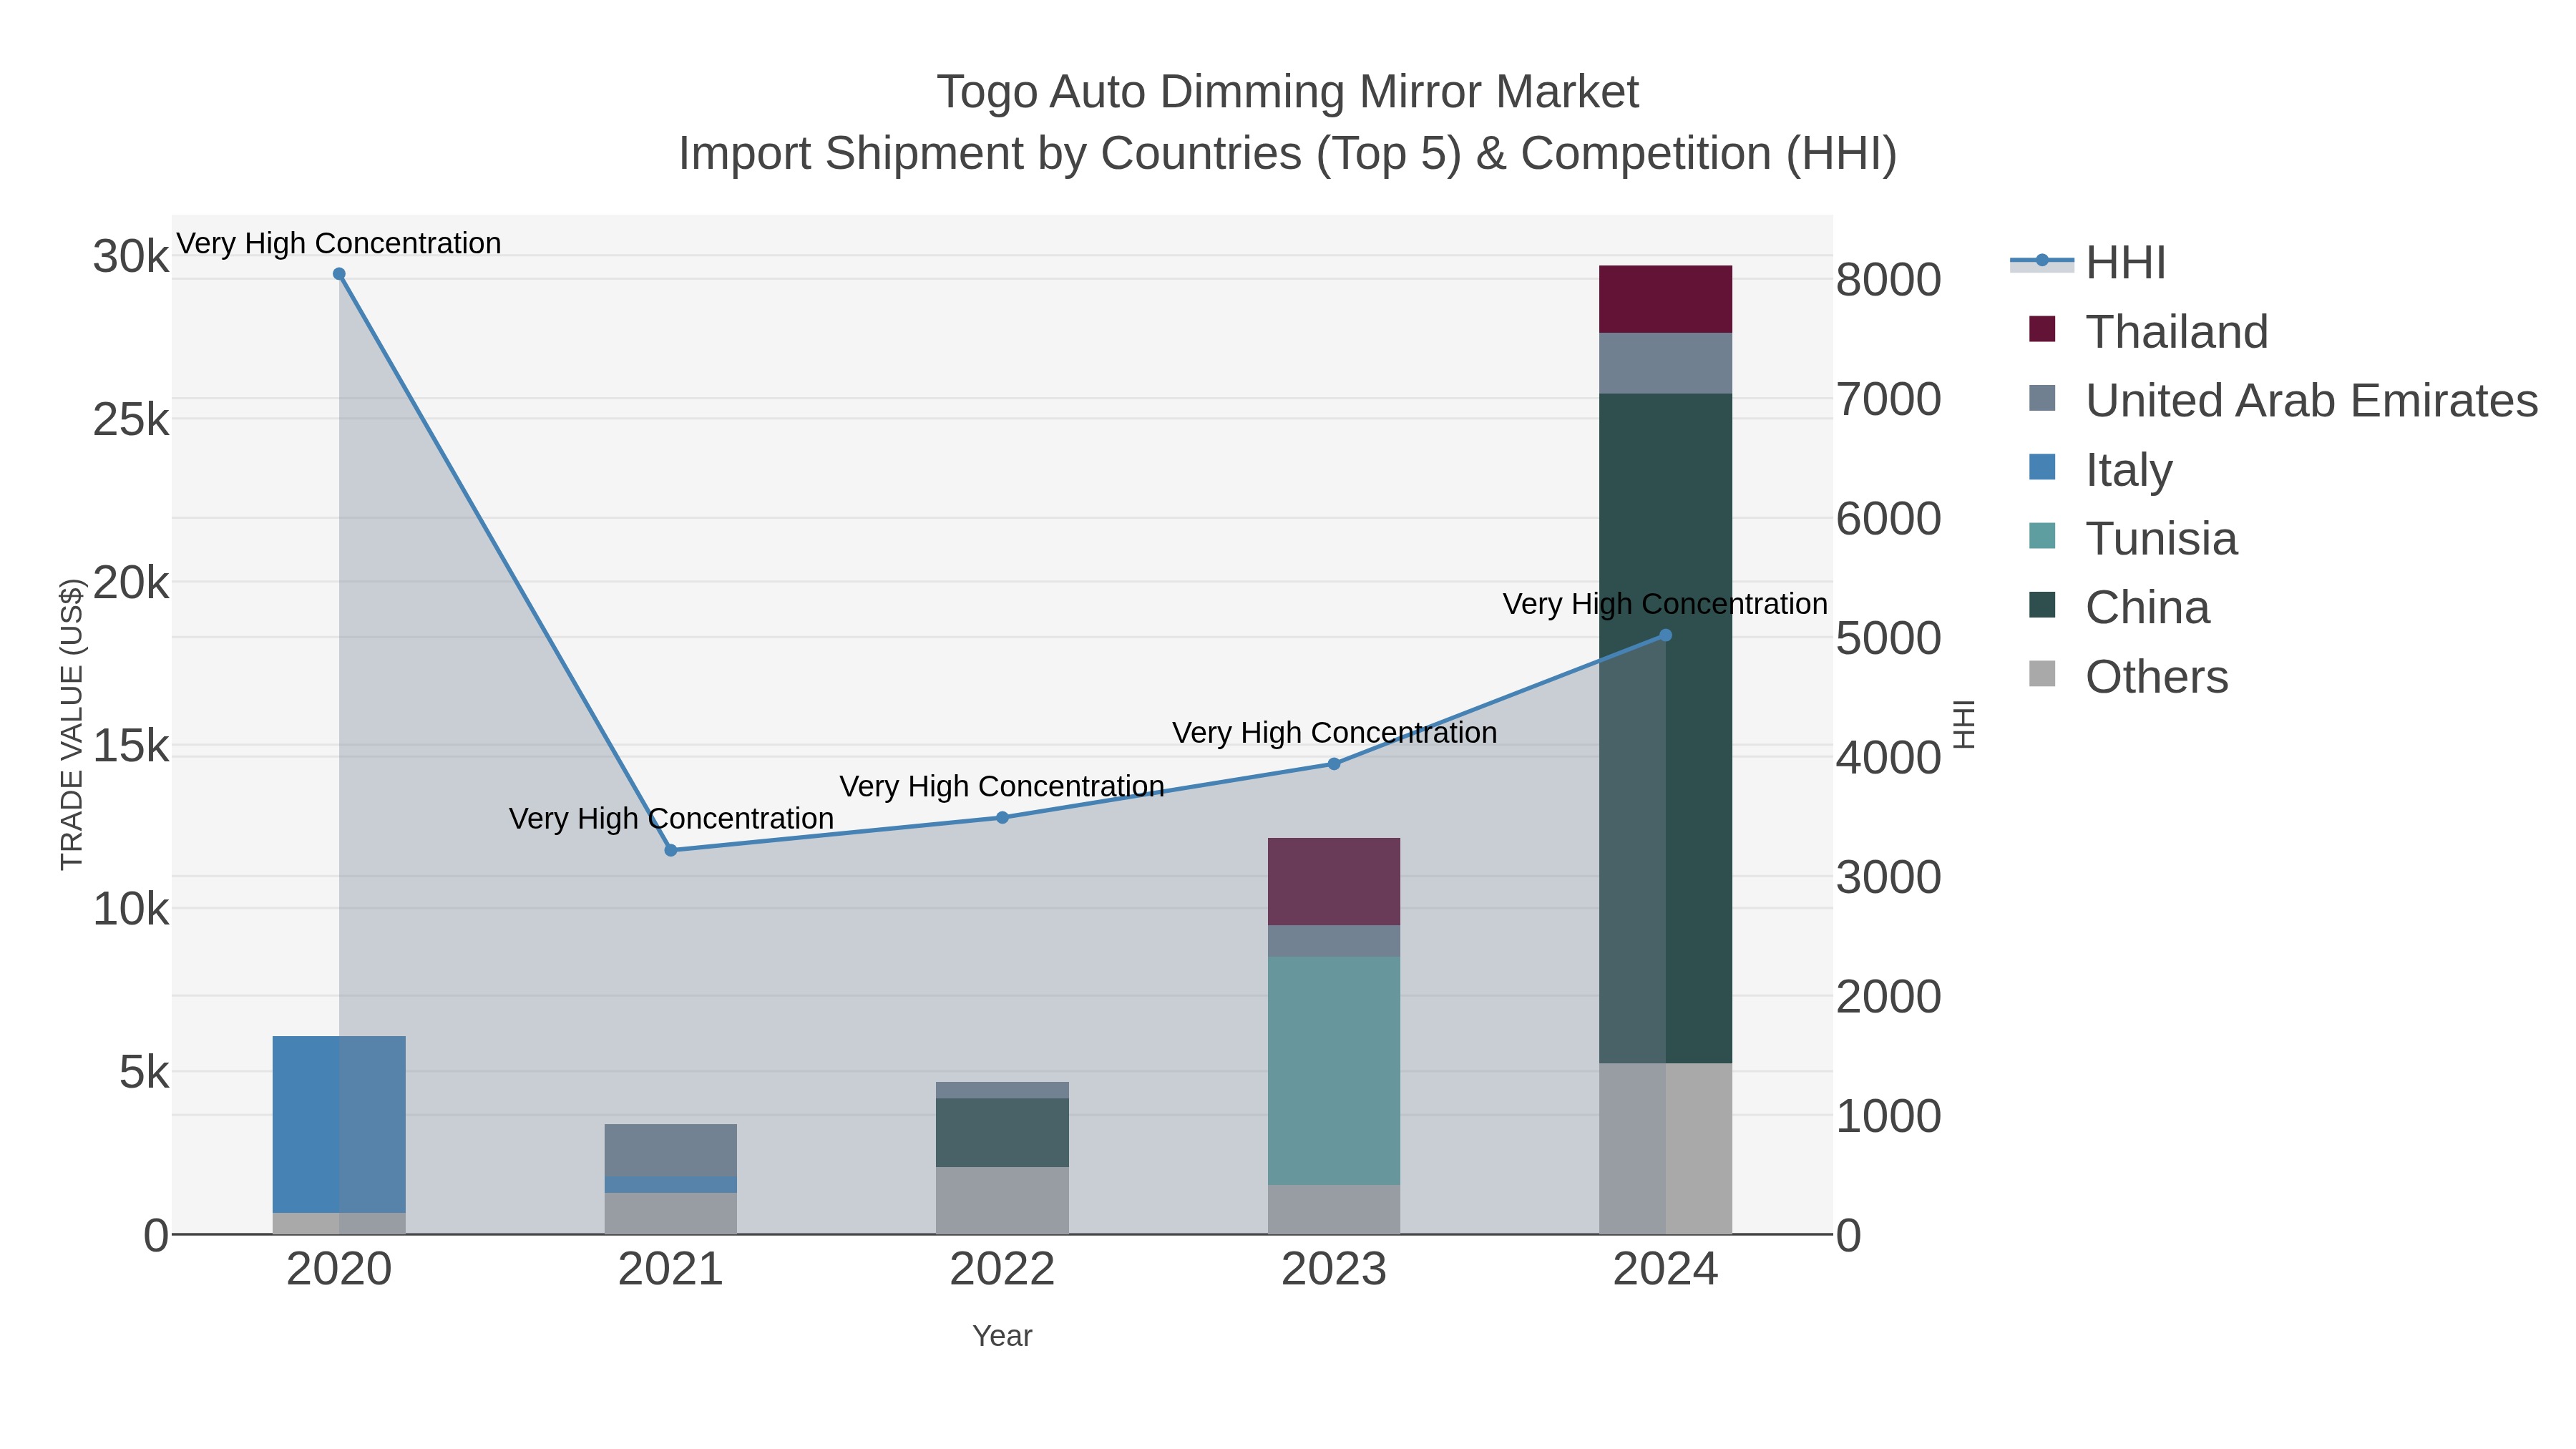Click the Others bar segment for 2021
2576x1449 pixels.
671,1213
